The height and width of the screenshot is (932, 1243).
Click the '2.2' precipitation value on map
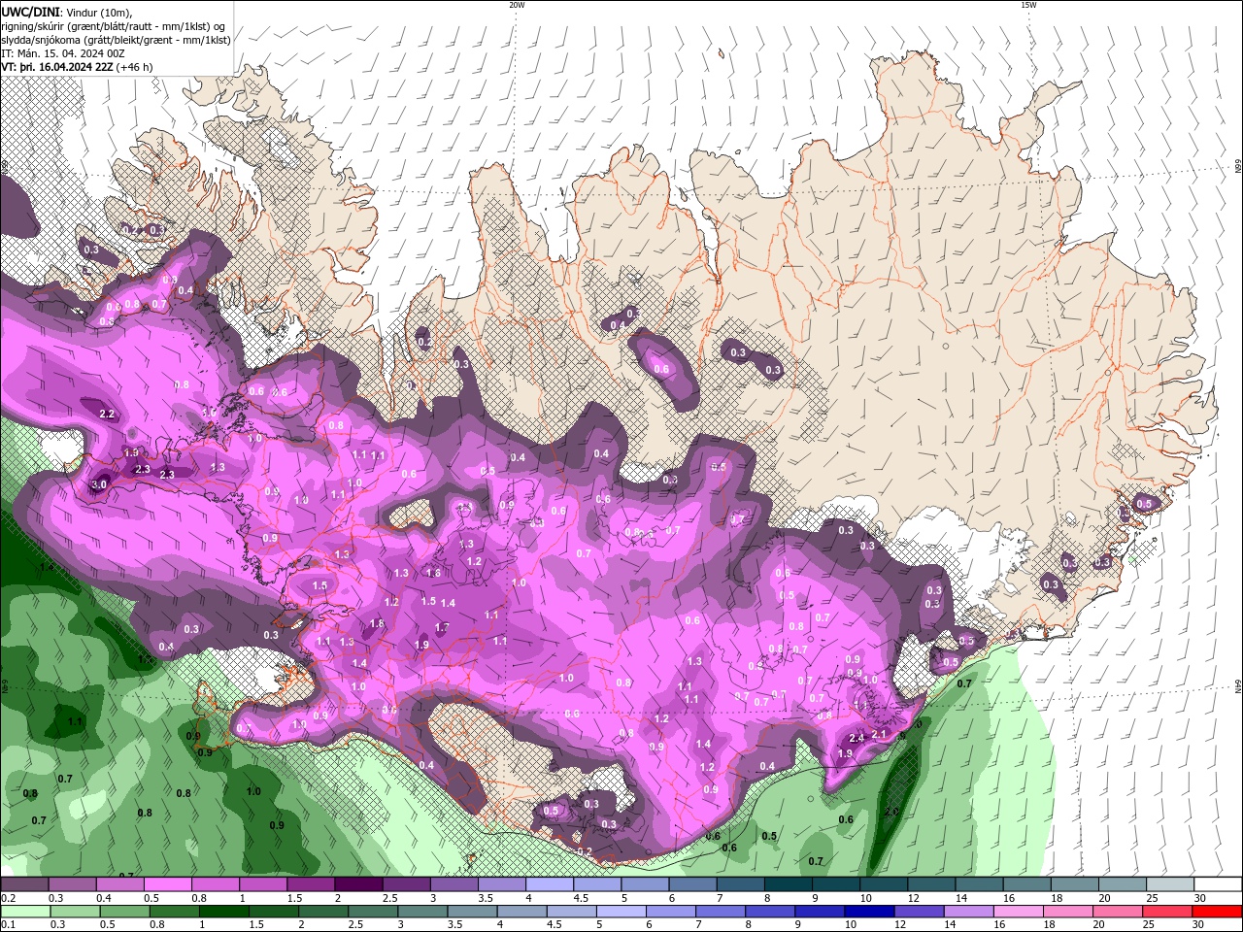107,415
